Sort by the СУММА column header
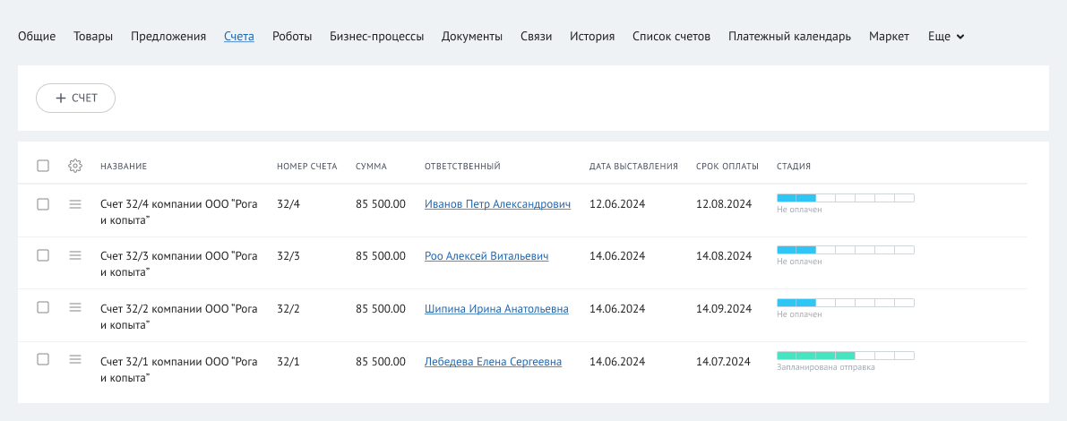1067x421 pixels. [371, 166]
